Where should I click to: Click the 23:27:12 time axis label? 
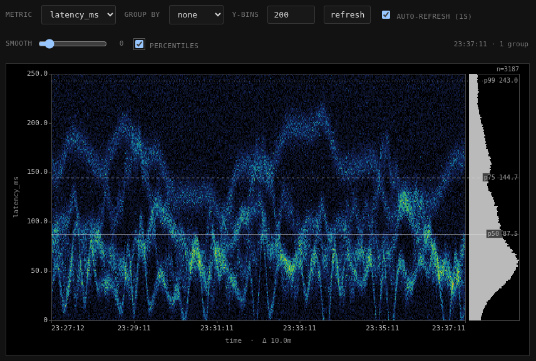click(x=68, y=328)
